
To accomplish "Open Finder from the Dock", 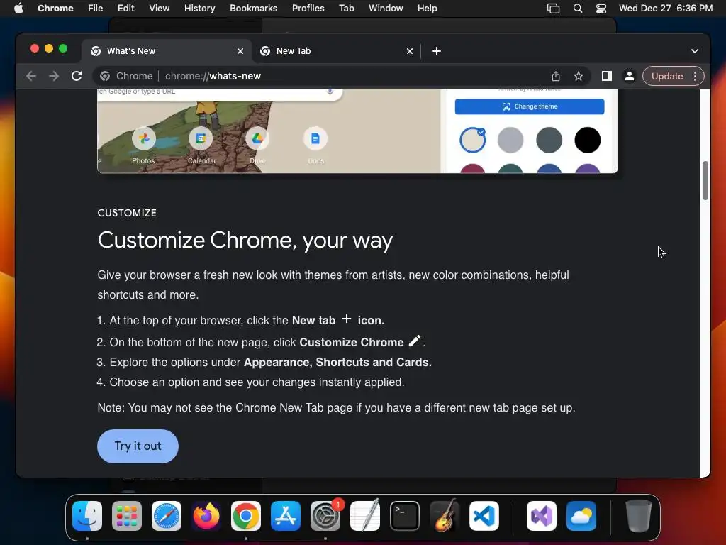I will coord(87,516).
